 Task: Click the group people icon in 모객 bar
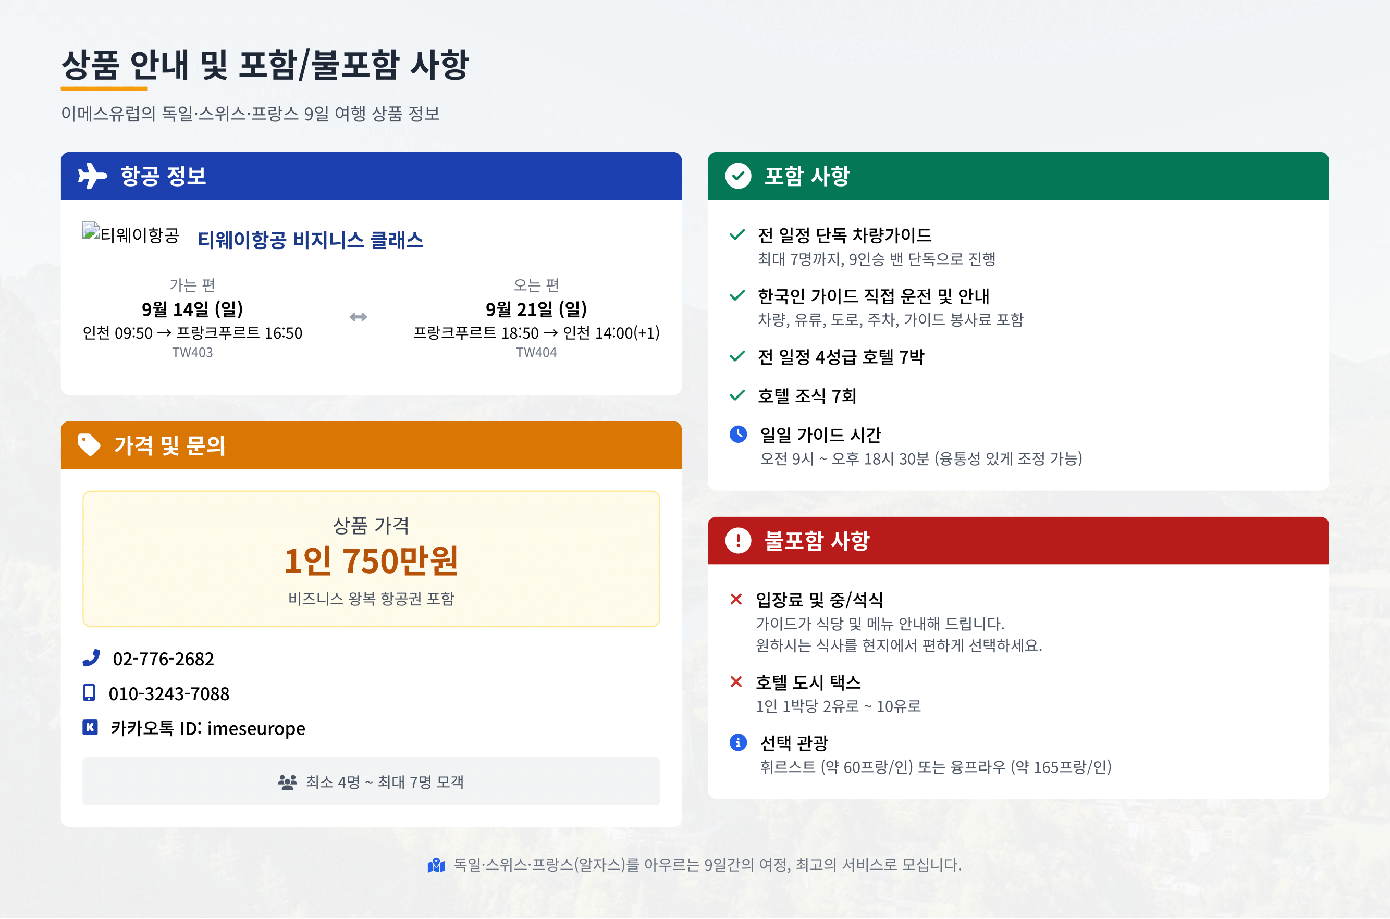coord(287,782)
